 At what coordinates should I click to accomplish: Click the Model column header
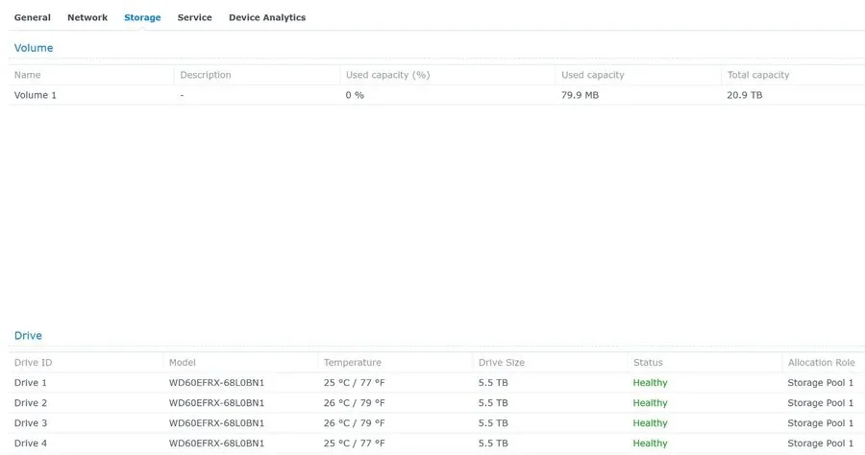[x=182, y=363]
